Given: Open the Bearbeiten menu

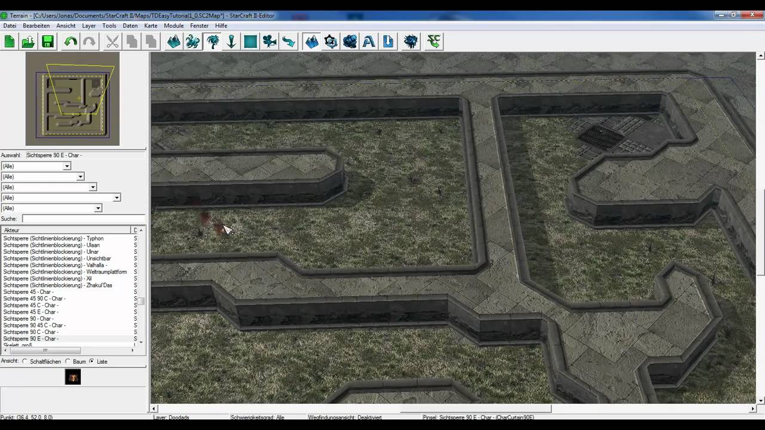Looking at the screenshot, I should (x=36, y=26).
